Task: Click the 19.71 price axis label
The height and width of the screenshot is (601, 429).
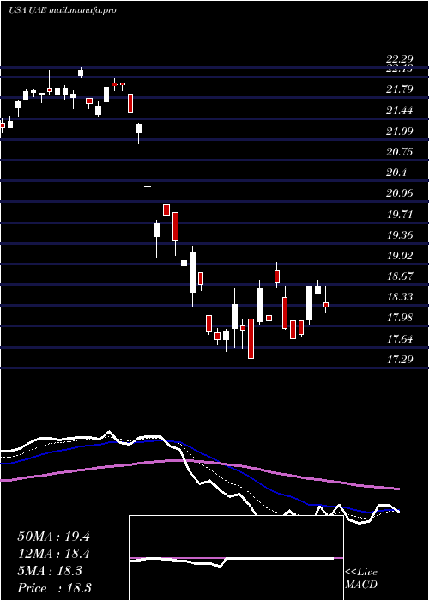Action: pyautogui.click(x=400, y=215)
